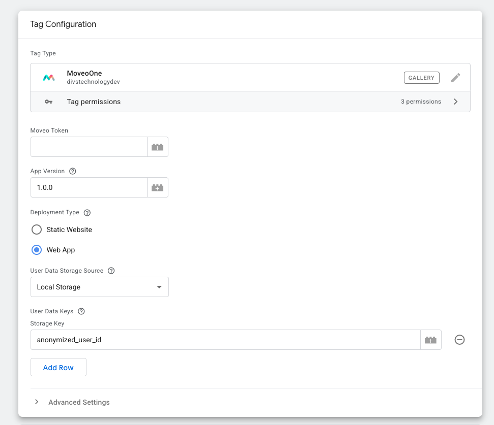Click the divstechnologydev author text

coord(93,82)
